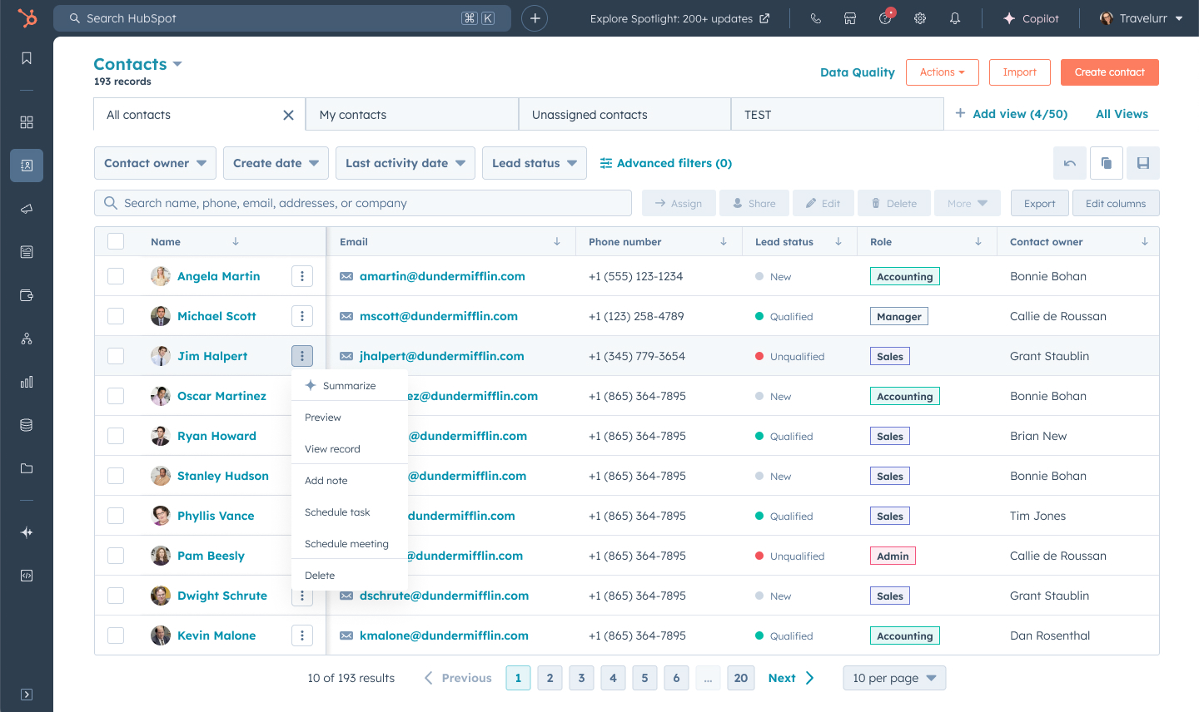
Task: Click the clone view icon
Action: [1107, 163]
